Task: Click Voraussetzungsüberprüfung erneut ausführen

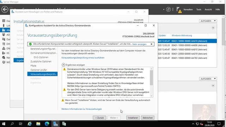Action: [x=83, y=58]
